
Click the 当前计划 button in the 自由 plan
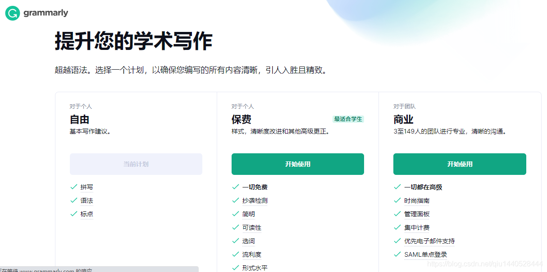pyautogui.click(x=136, y=164)
